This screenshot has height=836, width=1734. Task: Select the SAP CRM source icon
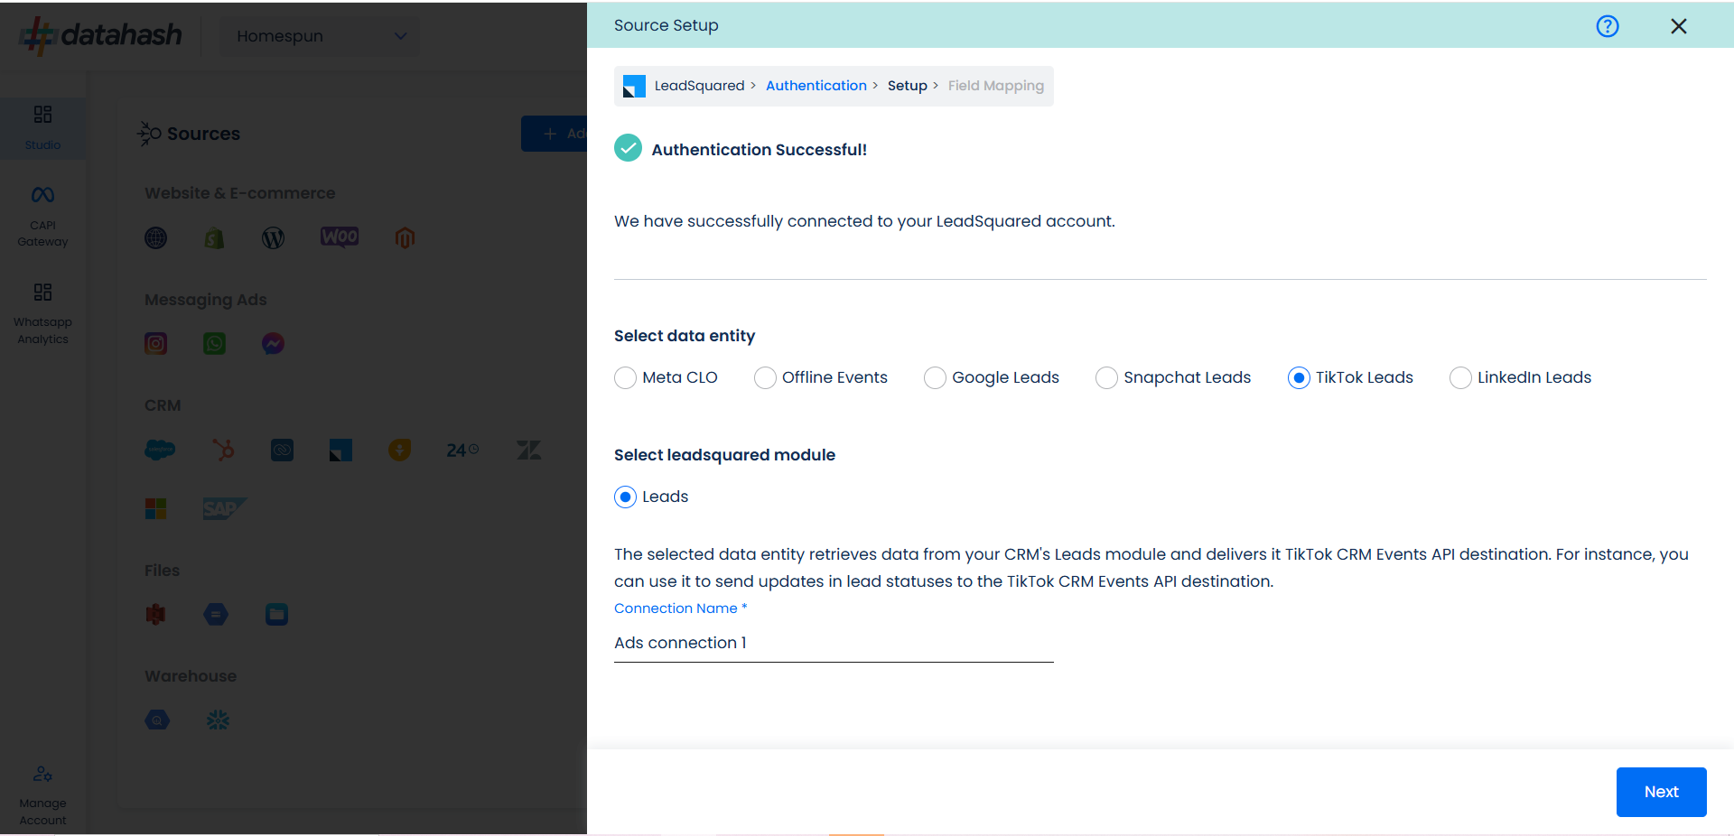(224, 509)
